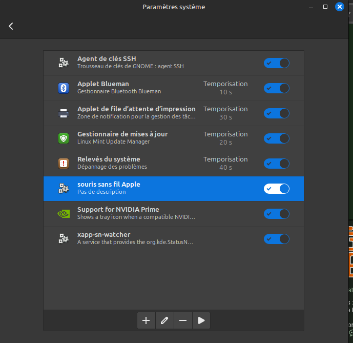
Task: Add a new startup application with plus
Action: click(x=146, y=320)
